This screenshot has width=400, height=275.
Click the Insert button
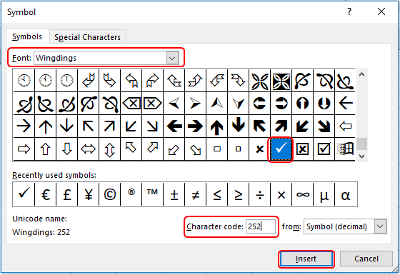click(x=306, y=259)
